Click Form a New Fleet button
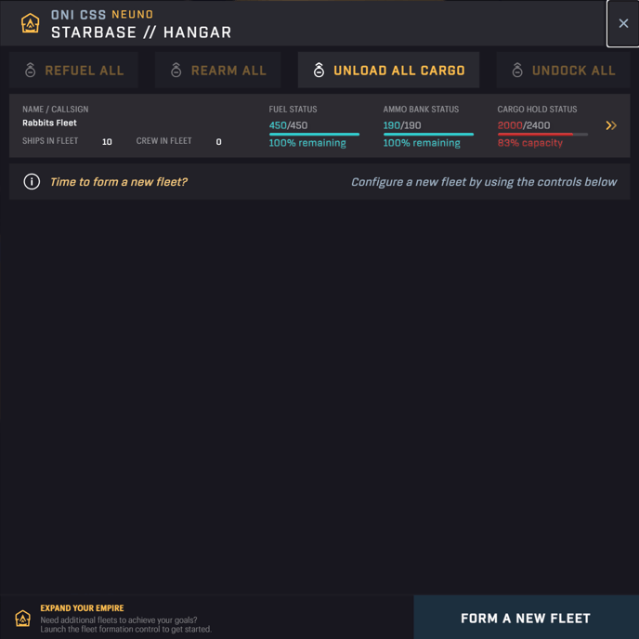This screenshot has width=639, height=639. [526, 618]
